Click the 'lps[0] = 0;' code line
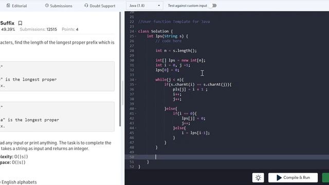This screenshot has width=329, height=185. click(x=168, y=70)
